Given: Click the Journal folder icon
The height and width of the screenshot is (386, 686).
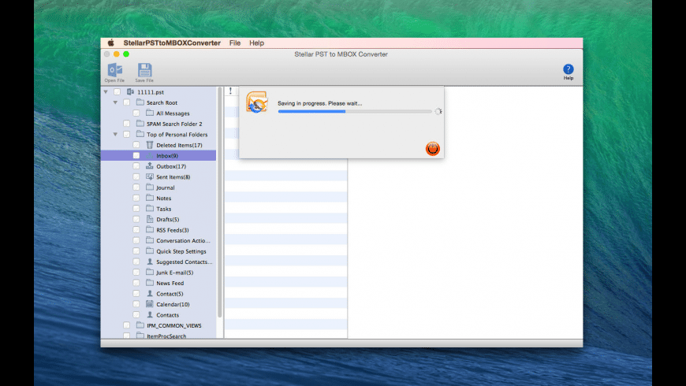Looking at the screenshot, I should click(x=150, y=187).
